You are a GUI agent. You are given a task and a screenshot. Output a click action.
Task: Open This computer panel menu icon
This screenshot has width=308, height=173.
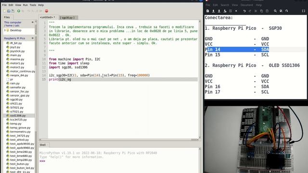[x=33, y=23]
